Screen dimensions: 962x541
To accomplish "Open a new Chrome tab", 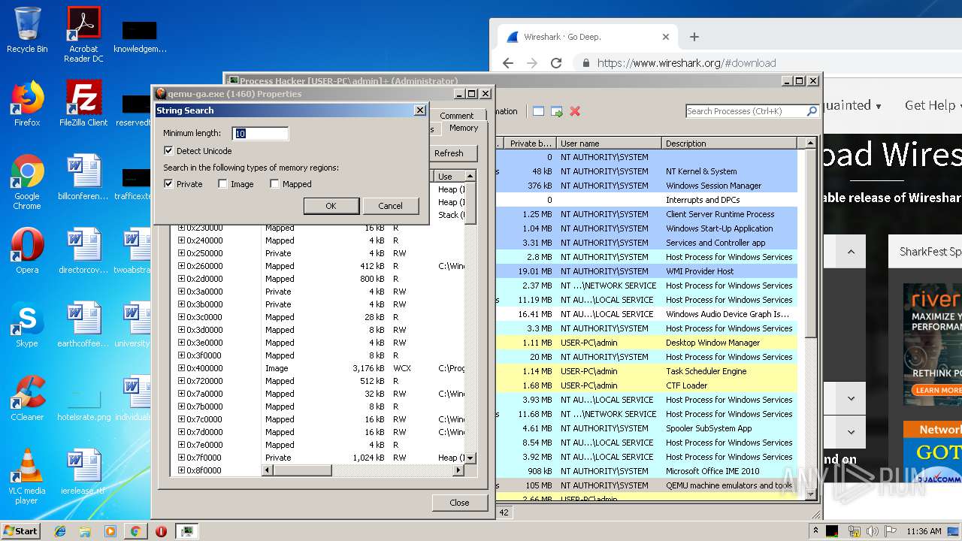I will coord(694,37).
